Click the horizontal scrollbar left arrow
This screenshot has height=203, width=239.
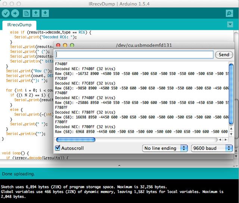pos(220,140)
